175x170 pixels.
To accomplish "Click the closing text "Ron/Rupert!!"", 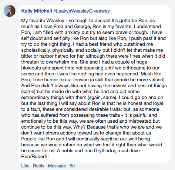I will point(35,157).
